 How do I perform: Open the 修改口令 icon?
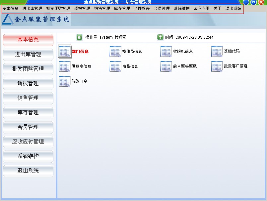pos(65,81)
